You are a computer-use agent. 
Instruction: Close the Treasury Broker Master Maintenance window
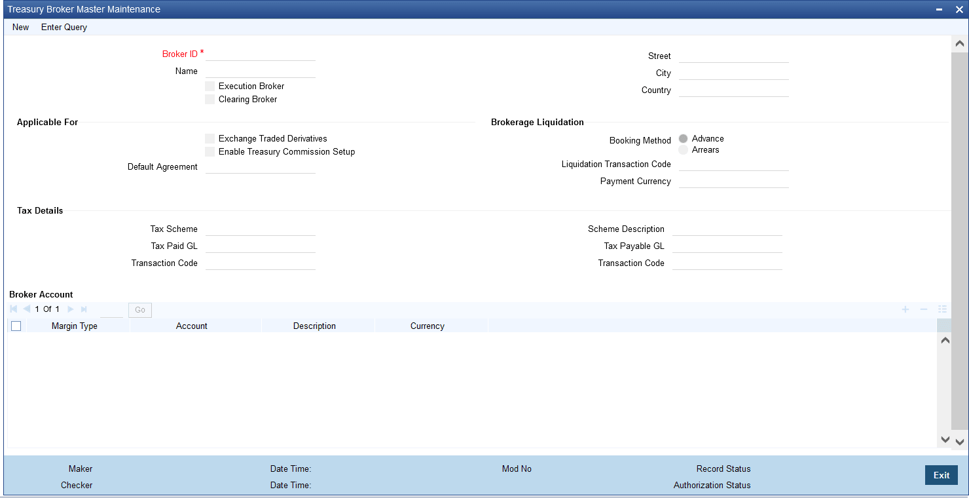[959, 10]
